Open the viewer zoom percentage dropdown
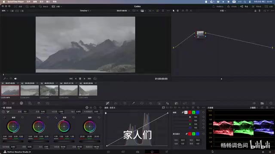This screenshot has height=154, width=275. coord(5,11)
